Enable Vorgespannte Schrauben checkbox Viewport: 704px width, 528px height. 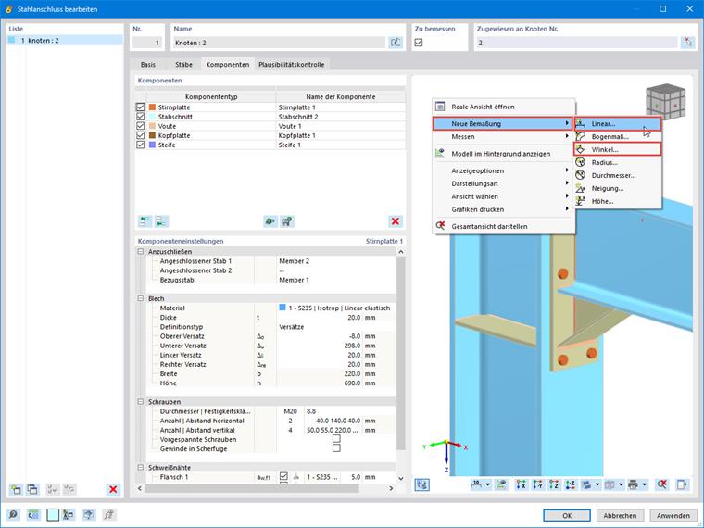pyautogui.click(x=336, y=439)
